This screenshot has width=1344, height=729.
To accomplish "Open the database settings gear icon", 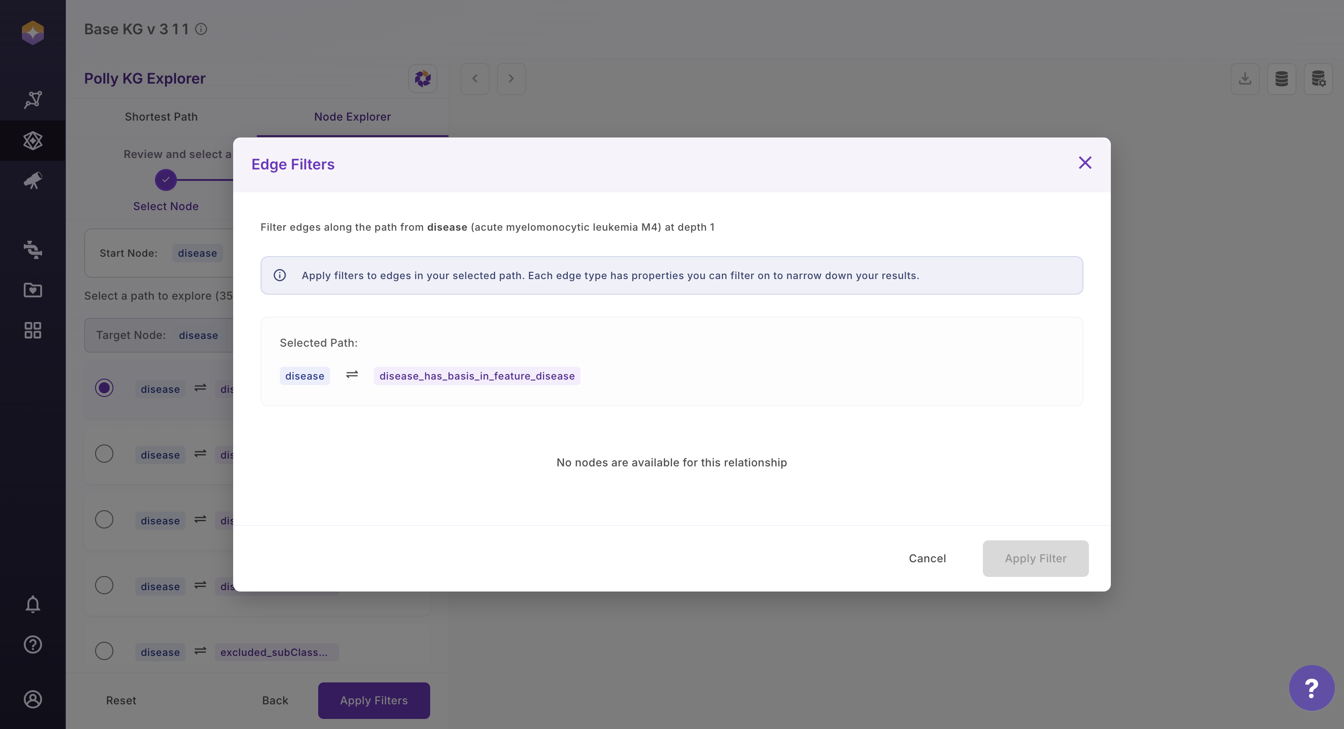I will click(1318, 79).
